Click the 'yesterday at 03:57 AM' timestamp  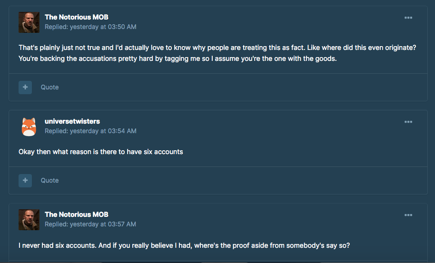pyautogui.click(x=103, y=224)
